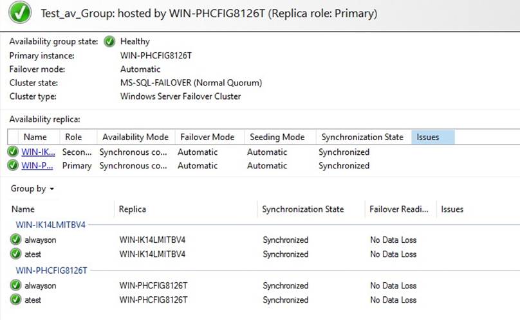
Task: Click the status icon of the Primary replica row
Action: pyautogui.click(x=13, y=166)
